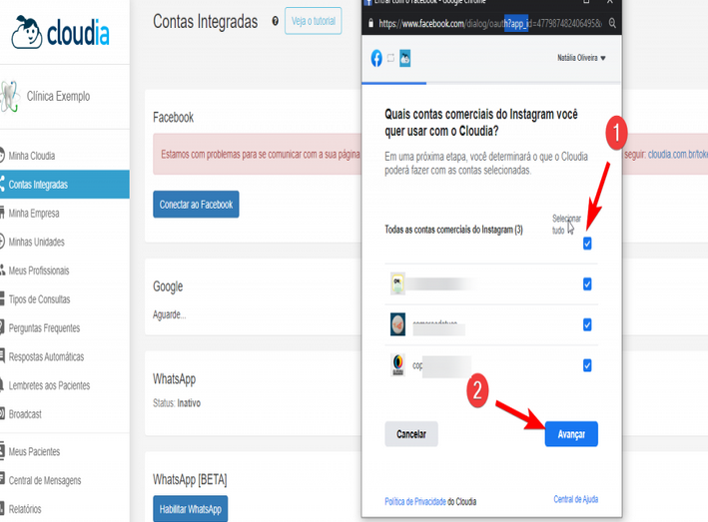Click the Avançar button
Viewport: 708px width, 522px height.
571,434
